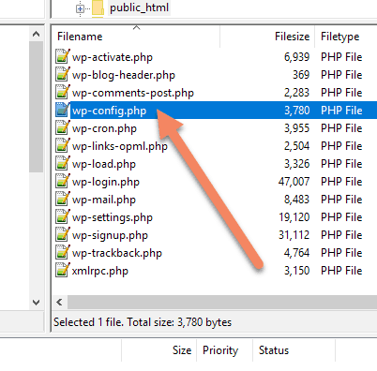Click the wp-blog-header.php file icon
This screenshot has height=371, width=377.
pos(63,74)
